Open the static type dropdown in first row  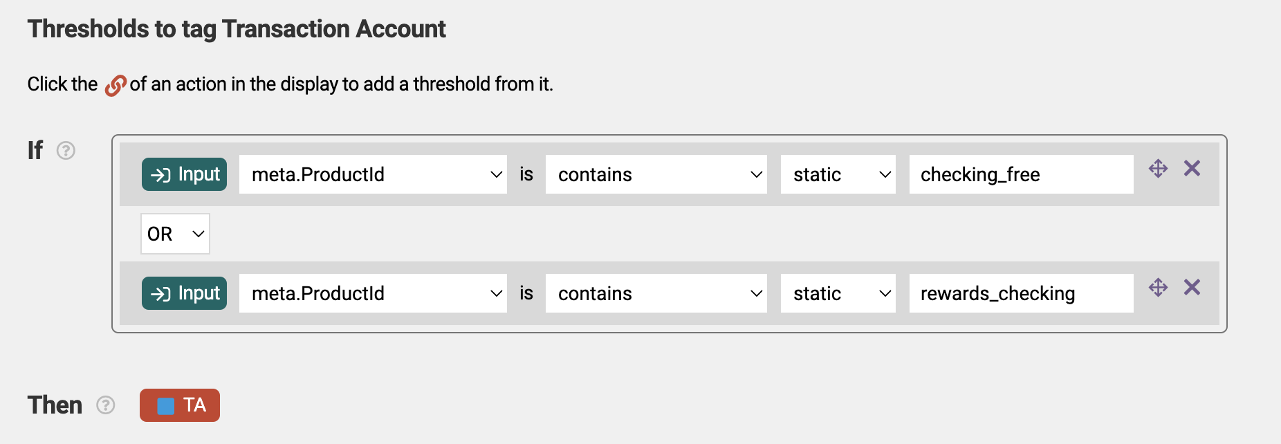(x=838, y=174)
